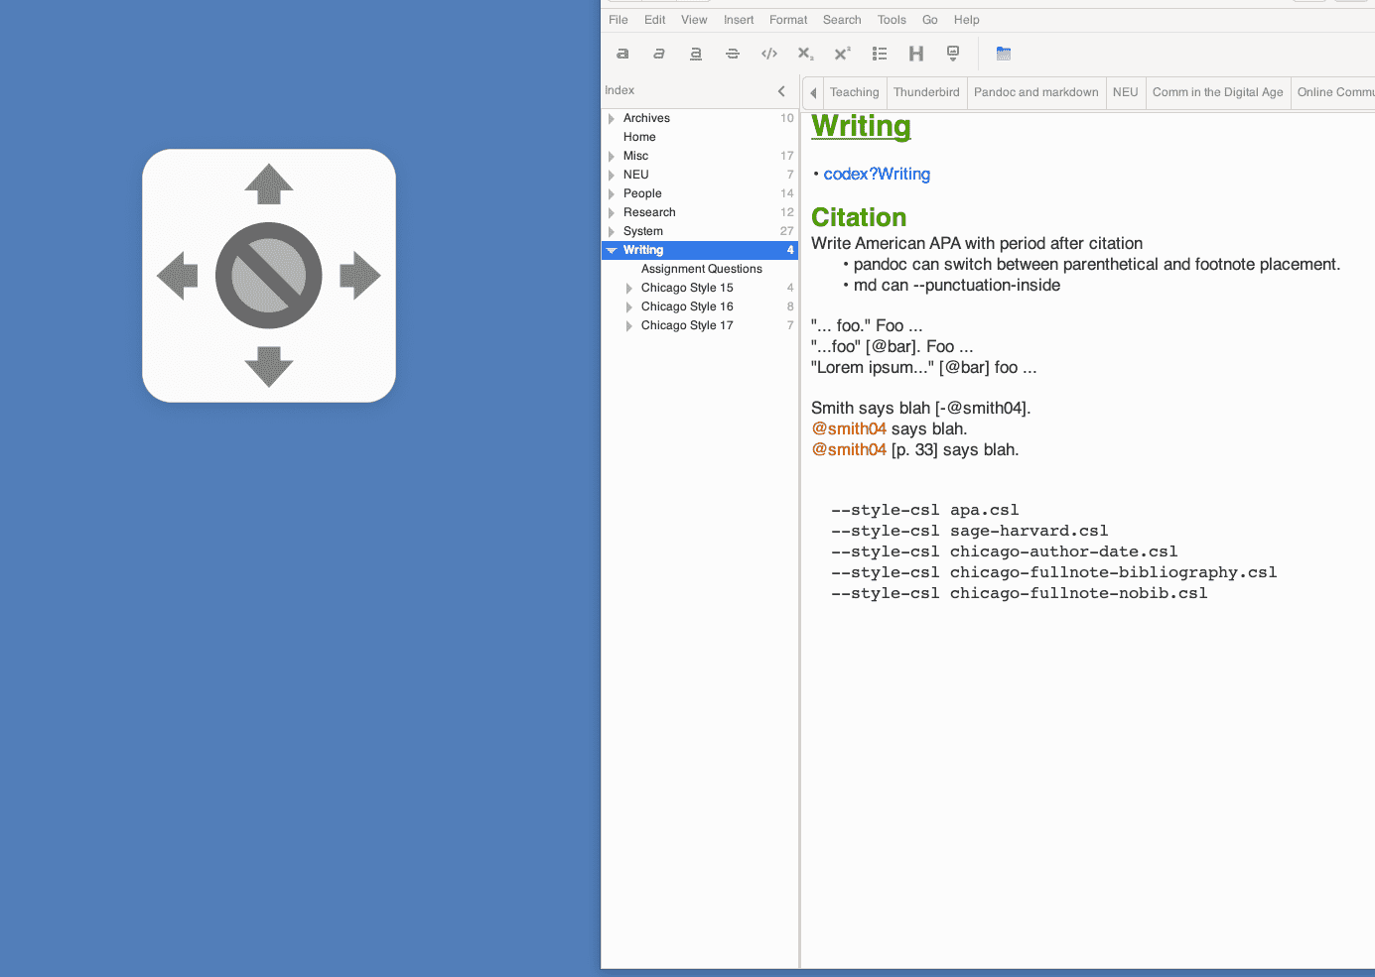Follow the codex?Writing link
This screenshot has width=1375, height=977.
point(877,175)
